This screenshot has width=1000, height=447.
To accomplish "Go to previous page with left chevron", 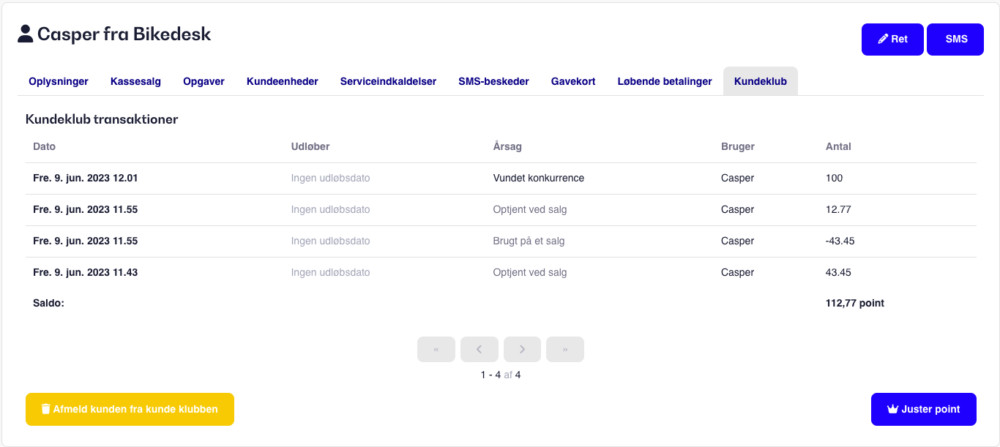I will point(480,350).
